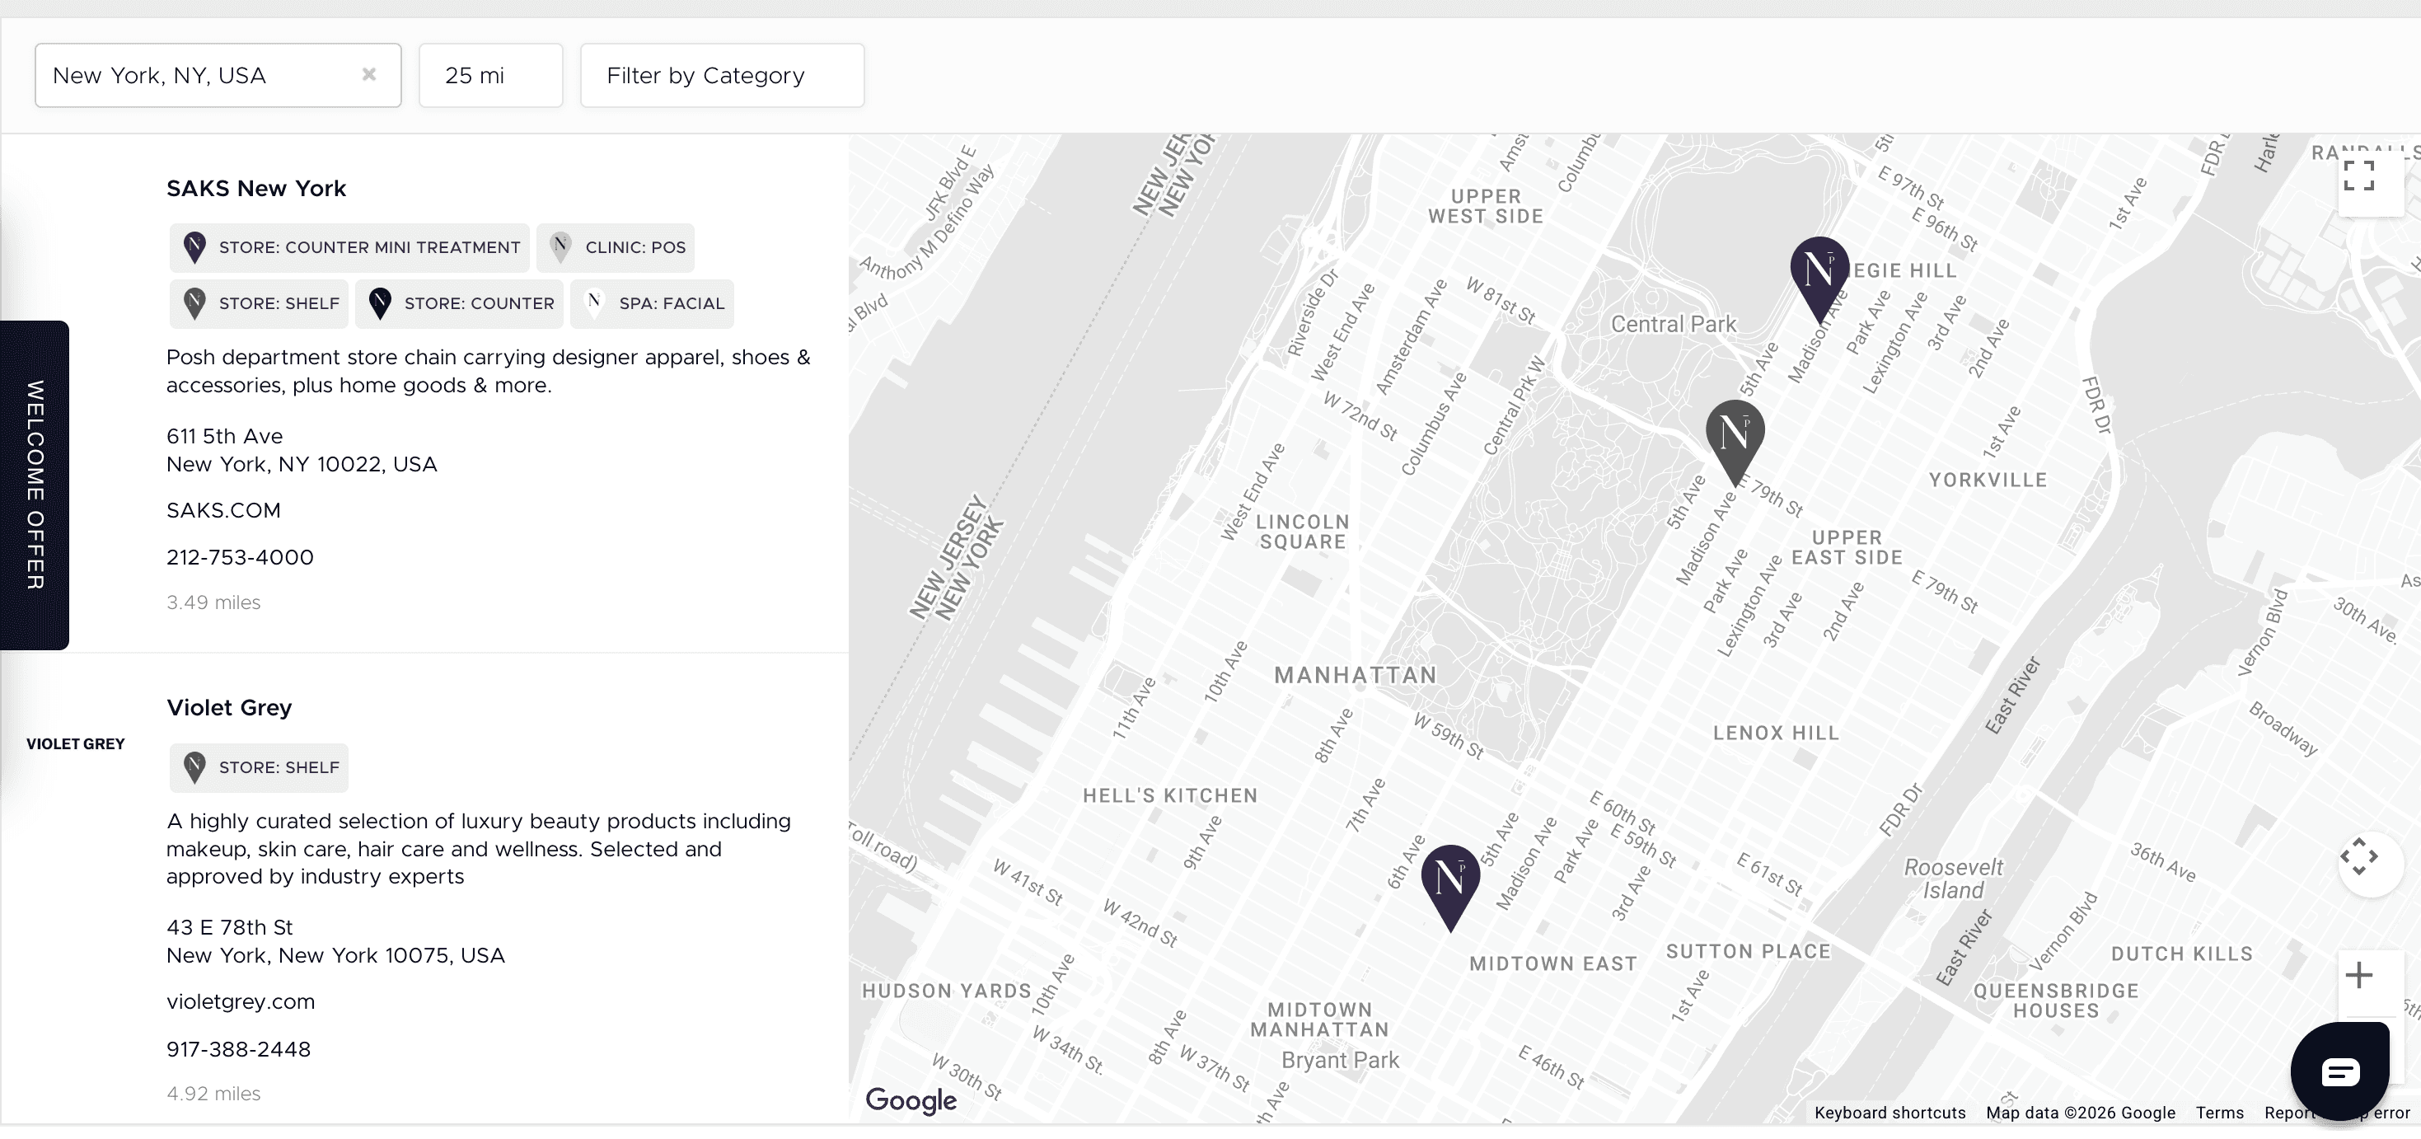This screenshot has height=1139, width=2421.
Task: Click the Clinic: POS tag
Action: point(616,247)
